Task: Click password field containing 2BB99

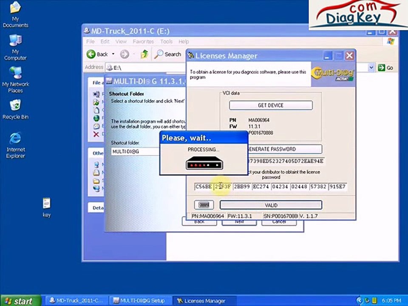Action: click(x=242, y=187)
